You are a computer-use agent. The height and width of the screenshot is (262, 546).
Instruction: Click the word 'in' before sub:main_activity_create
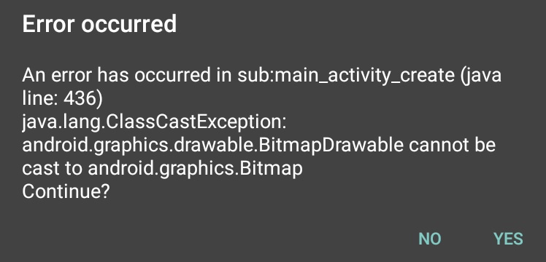[223, 76]
